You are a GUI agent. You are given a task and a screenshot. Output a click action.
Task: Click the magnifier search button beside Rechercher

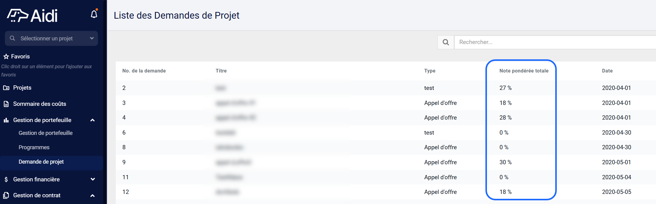pyautogui.click(x=446, y=42)
